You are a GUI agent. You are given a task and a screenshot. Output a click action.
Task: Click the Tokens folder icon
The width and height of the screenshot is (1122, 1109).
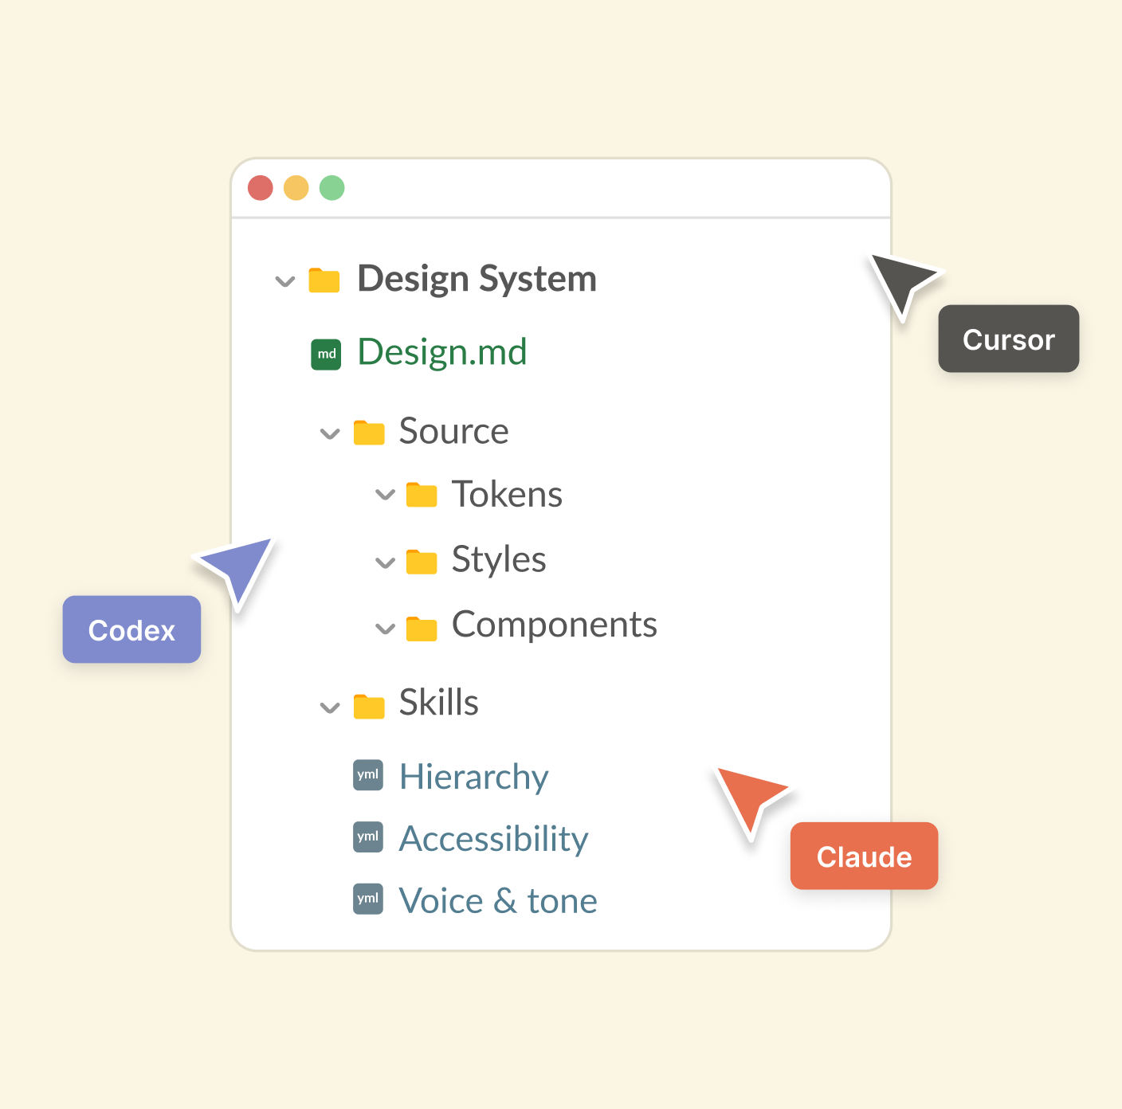(x=422, y=495)
